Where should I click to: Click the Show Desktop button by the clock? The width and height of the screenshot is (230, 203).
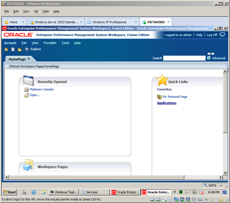point(225,192)
